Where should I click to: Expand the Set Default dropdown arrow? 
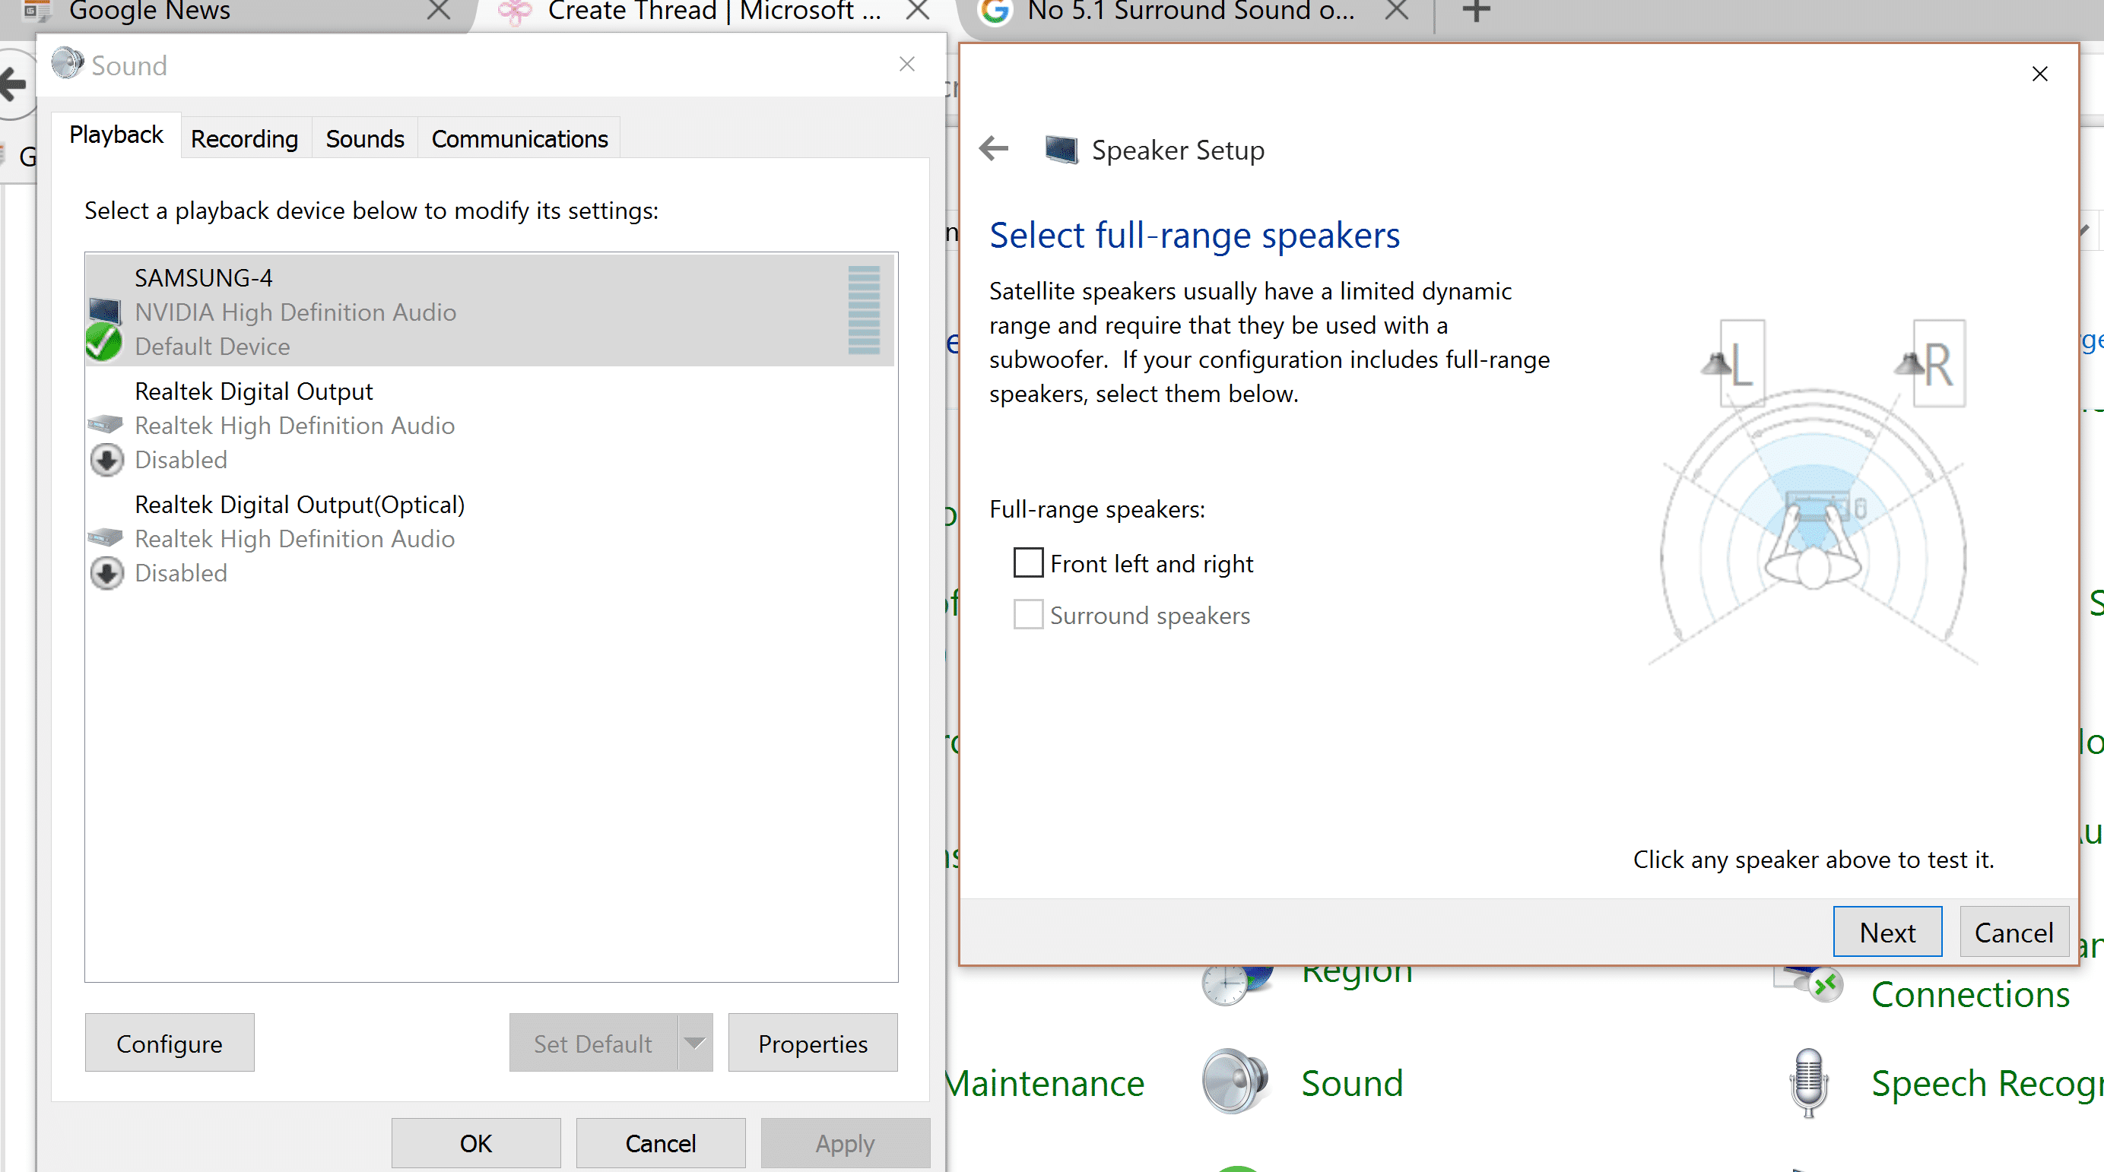click(694, 1043)
